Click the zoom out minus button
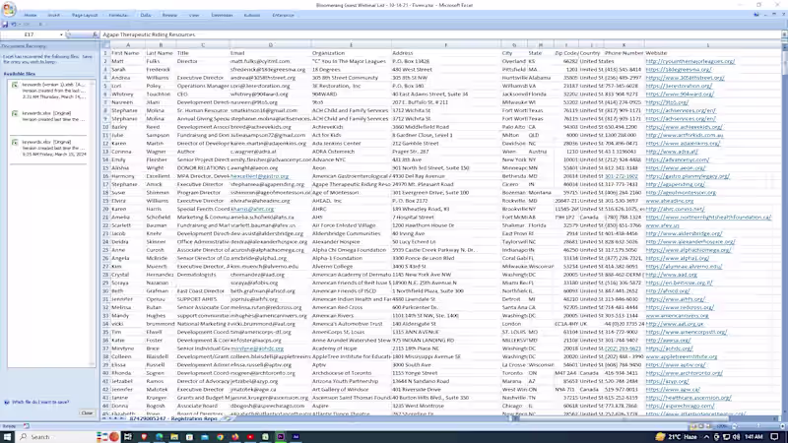Image resolution: width=788 pixels, height=443 pixels. click(735, 426)
